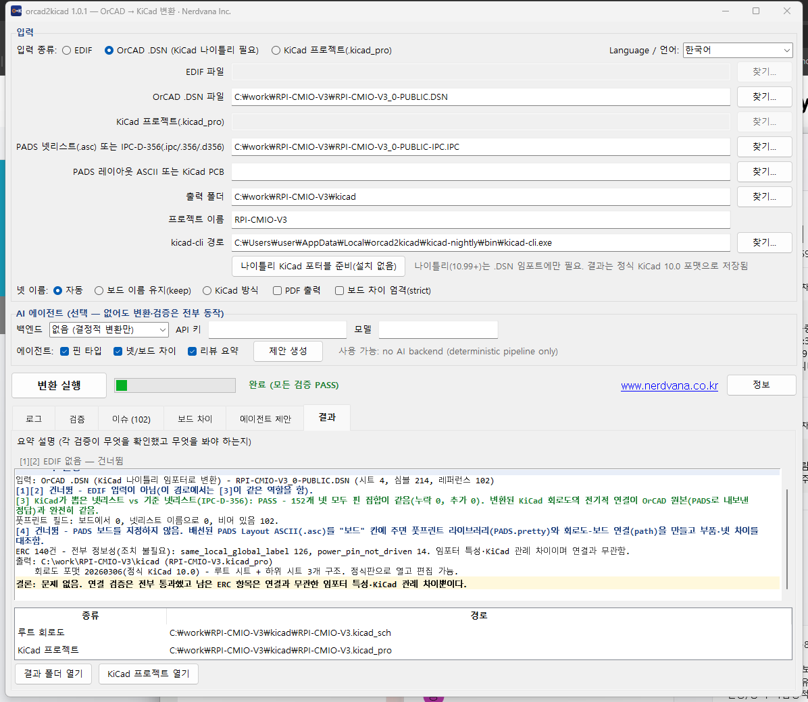The height and width of the screenshot is (702, 808).
Task: Select the EDIF input type radio button
Action: pyautogui.click(x=66, y=51)
